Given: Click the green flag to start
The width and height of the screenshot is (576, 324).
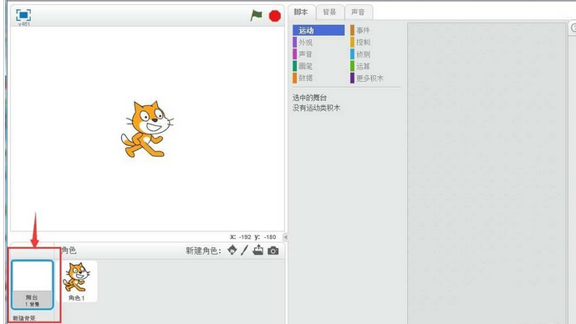Looking at the screenshot, I should pyautogui.click(x=256, y=15).
